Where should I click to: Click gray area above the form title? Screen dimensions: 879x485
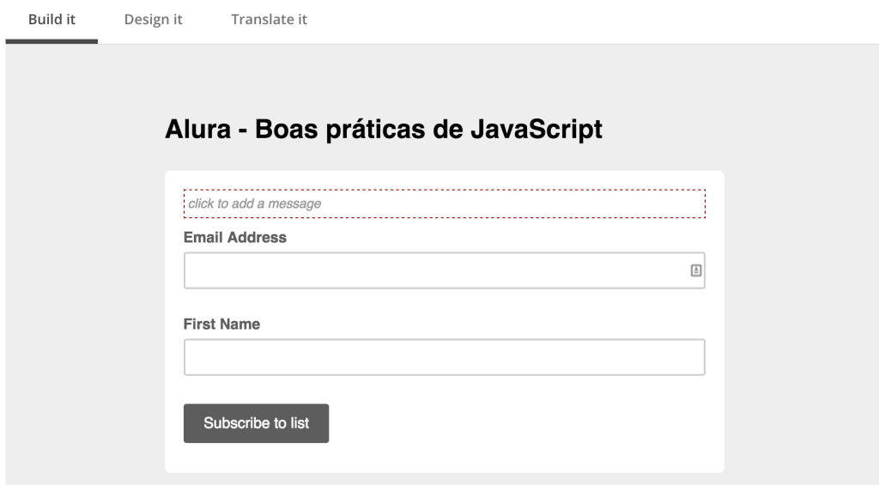click(384, 78)
